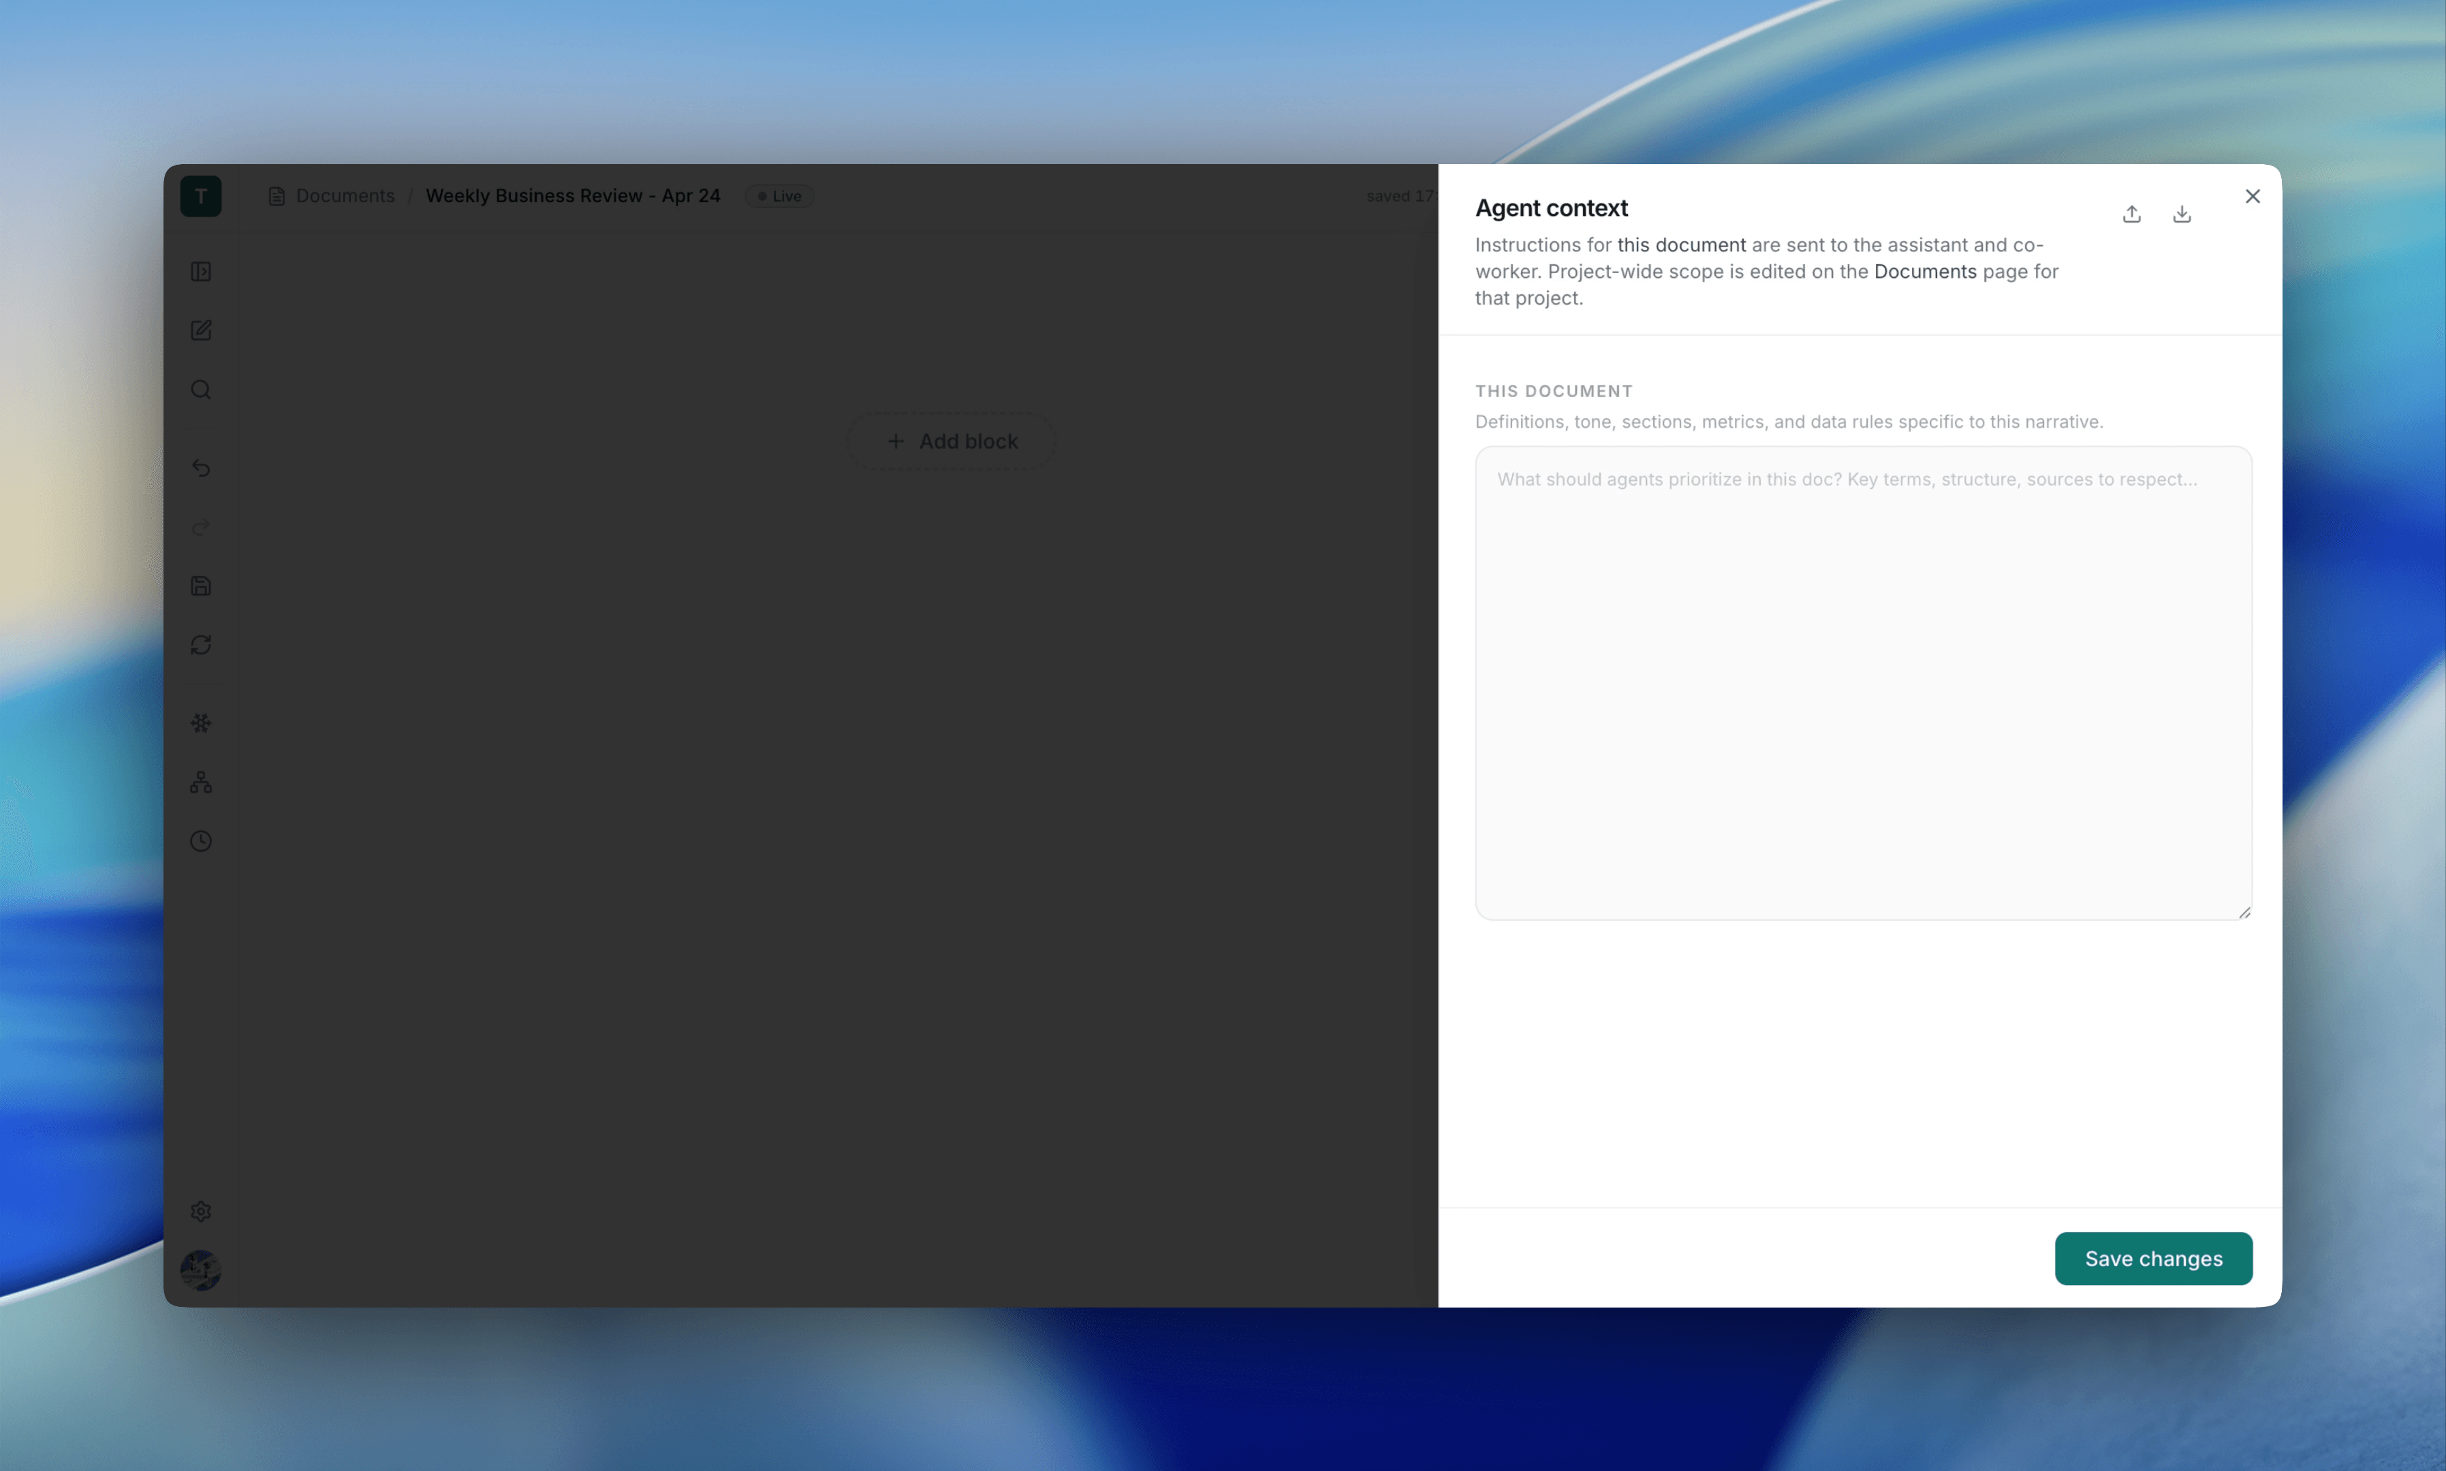Viewport: 2446px width, 1471px height.
Task: Open the agent sparkle icon in sidebar
Action: 200,724
